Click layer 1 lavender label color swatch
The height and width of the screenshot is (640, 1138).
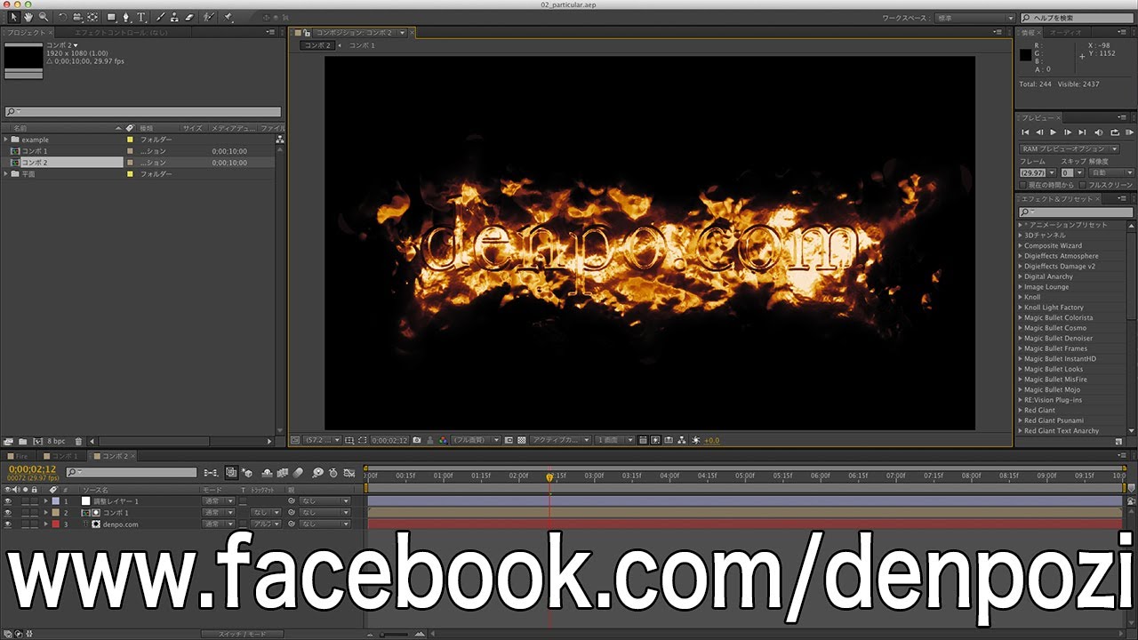tap(56, 501)
